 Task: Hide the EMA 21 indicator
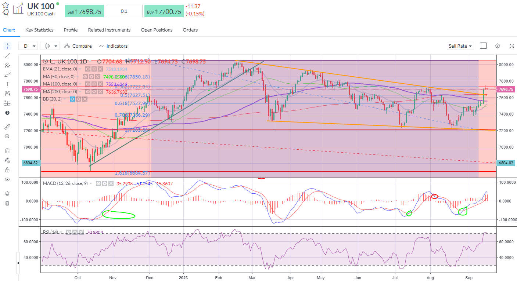pyautogui.click(x=88, y=69)
